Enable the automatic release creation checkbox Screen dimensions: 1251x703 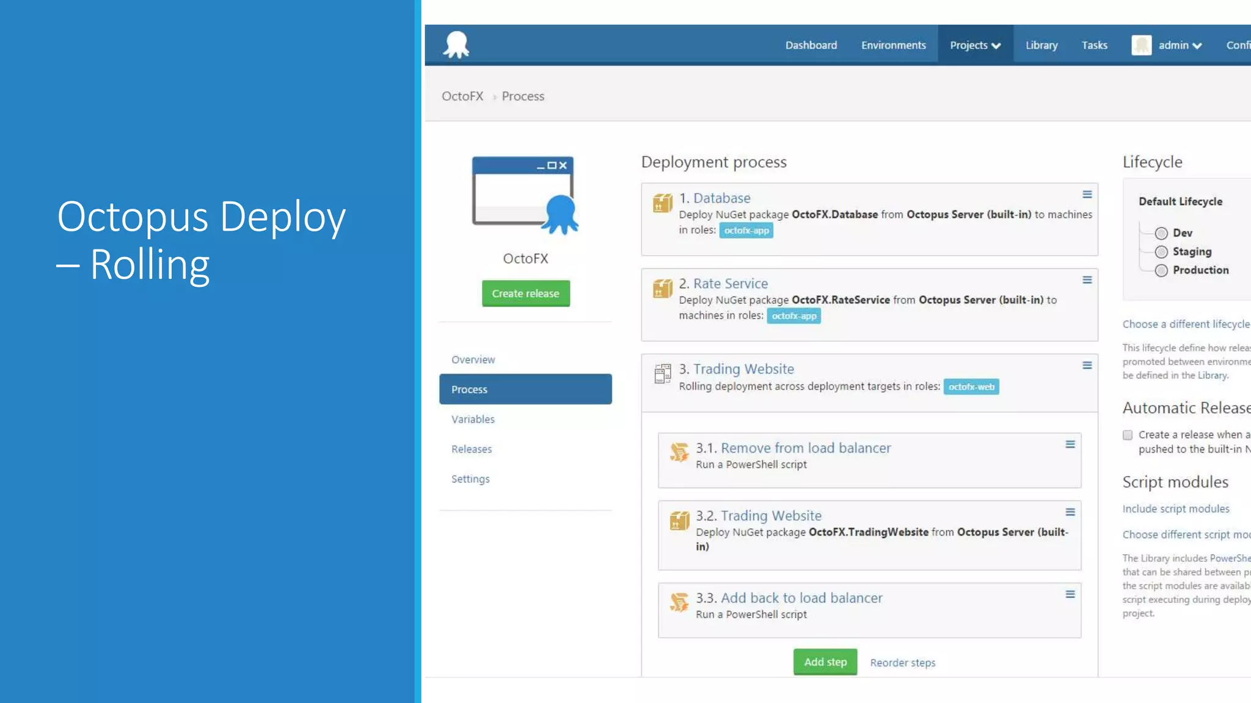pyautogui.click(x=1128, y=435)
